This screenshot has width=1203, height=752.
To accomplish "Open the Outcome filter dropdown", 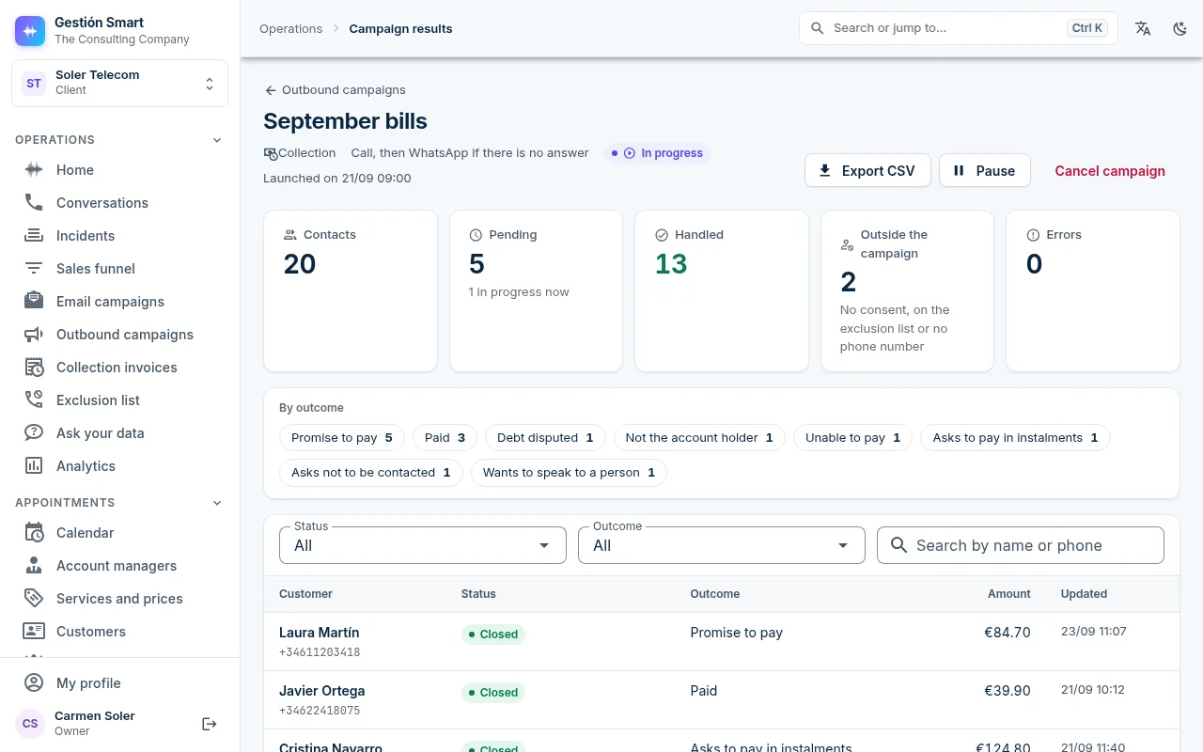I will (x=722, y=545).
